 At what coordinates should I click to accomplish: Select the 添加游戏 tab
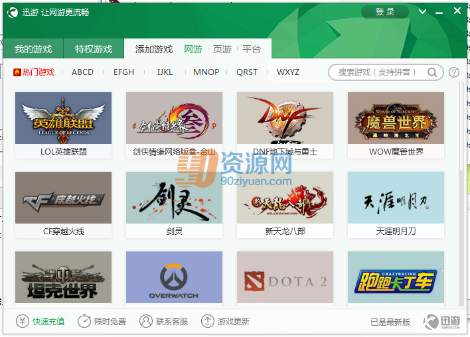click(154, 49)
